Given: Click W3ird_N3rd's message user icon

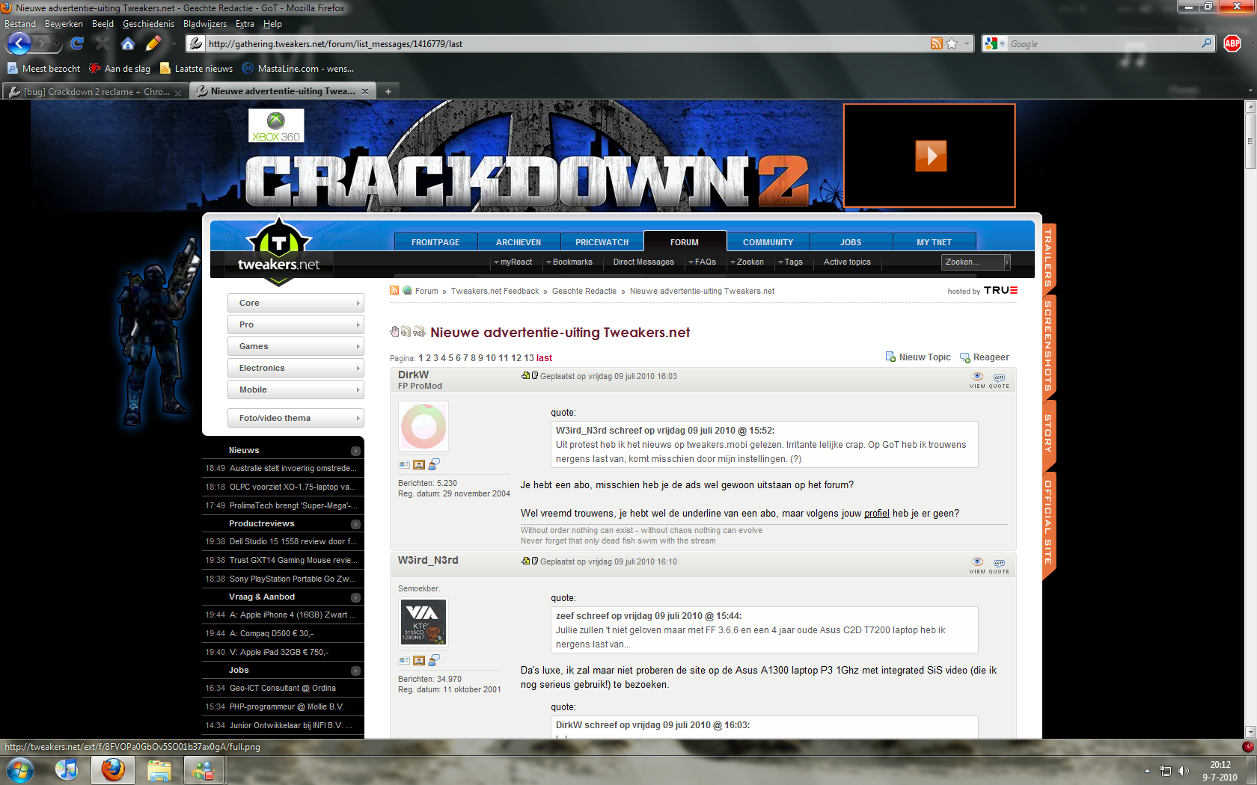Looking at the screenshot, I should [x=434, y=660].
